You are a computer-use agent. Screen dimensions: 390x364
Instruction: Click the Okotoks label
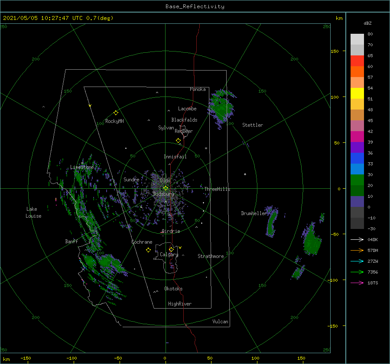pos(173,289)
